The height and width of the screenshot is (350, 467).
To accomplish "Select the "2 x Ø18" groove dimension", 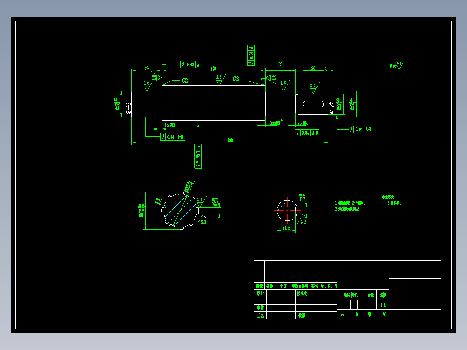I will click(x=303, y=123).
